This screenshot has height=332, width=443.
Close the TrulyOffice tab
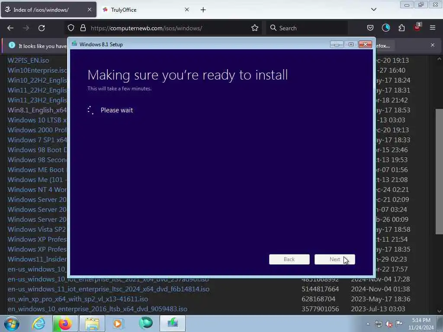click(187, 10)
